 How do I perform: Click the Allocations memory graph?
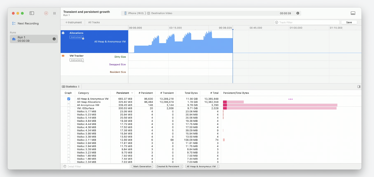(x=180, y=42)
